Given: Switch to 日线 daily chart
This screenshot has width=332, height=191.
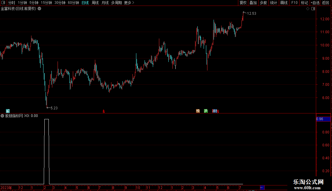Looking at the screenshot, I should tap(85, 3).
